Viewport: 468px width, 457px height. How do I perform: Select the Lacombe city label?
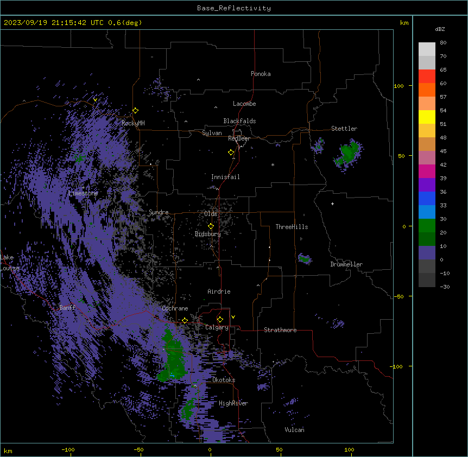244,104
